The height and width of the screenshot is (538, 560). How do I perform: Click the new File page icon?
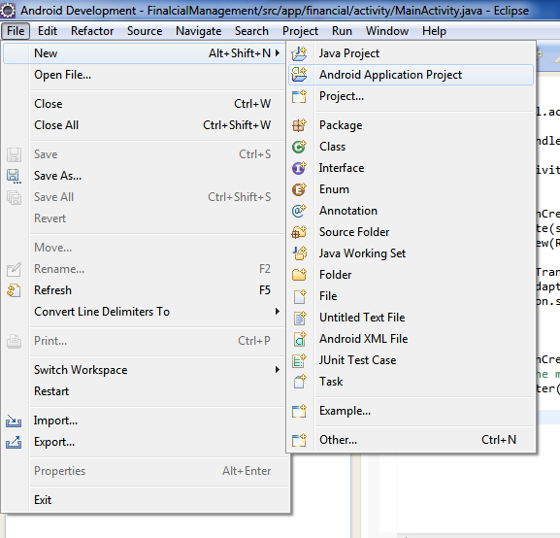point(299,296)
